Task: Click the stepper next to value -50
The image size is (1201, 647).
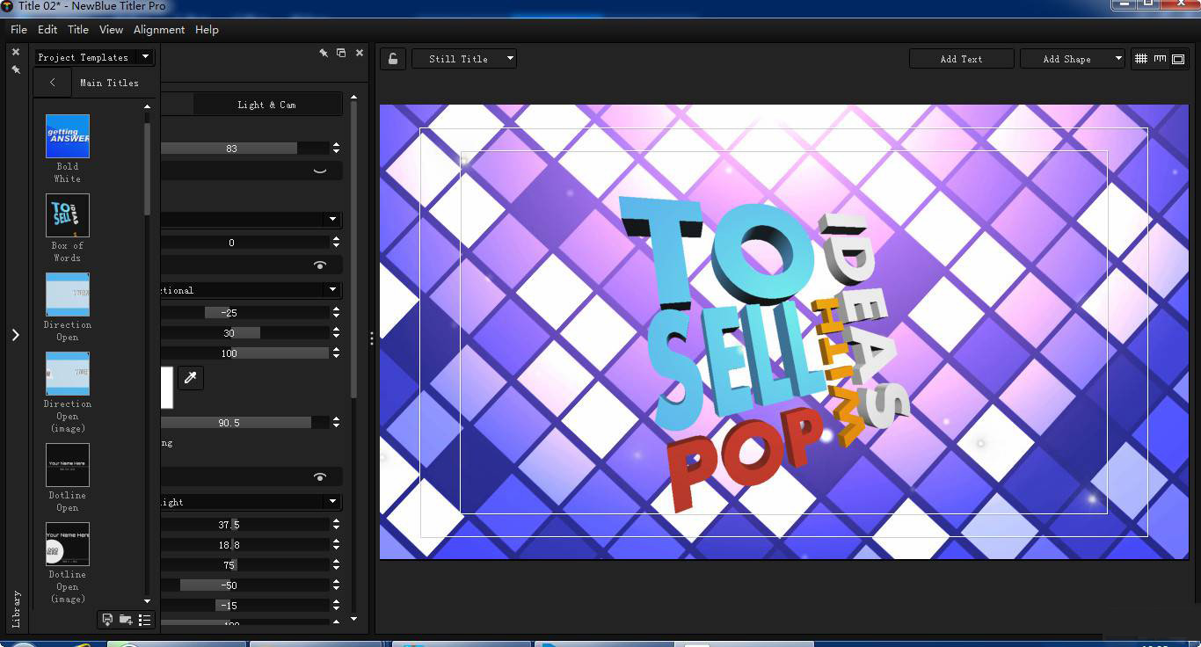Action: tap(337, 585)
